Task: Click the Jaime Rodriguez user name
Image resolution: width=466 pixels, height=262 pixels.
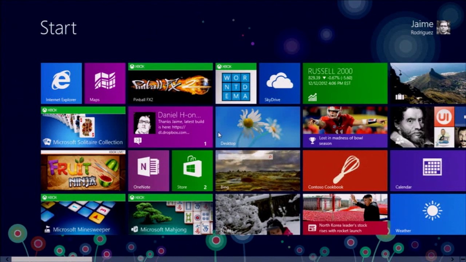Action: tap(422, 27)
